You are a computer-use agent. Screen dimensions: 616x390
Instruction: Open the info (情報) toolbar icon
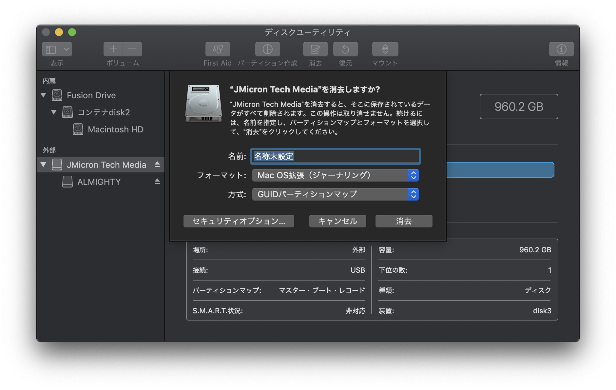coord(562,49)
